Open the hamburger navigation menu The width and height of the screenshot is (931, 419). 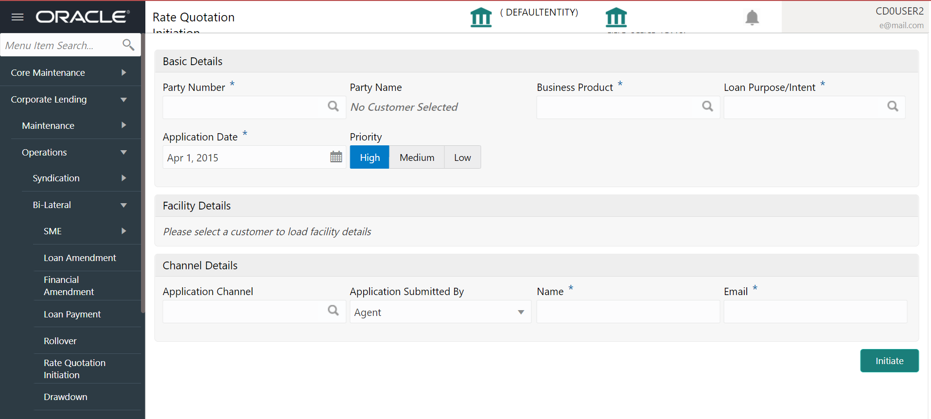pyautogui.click(x=18, y=17)
